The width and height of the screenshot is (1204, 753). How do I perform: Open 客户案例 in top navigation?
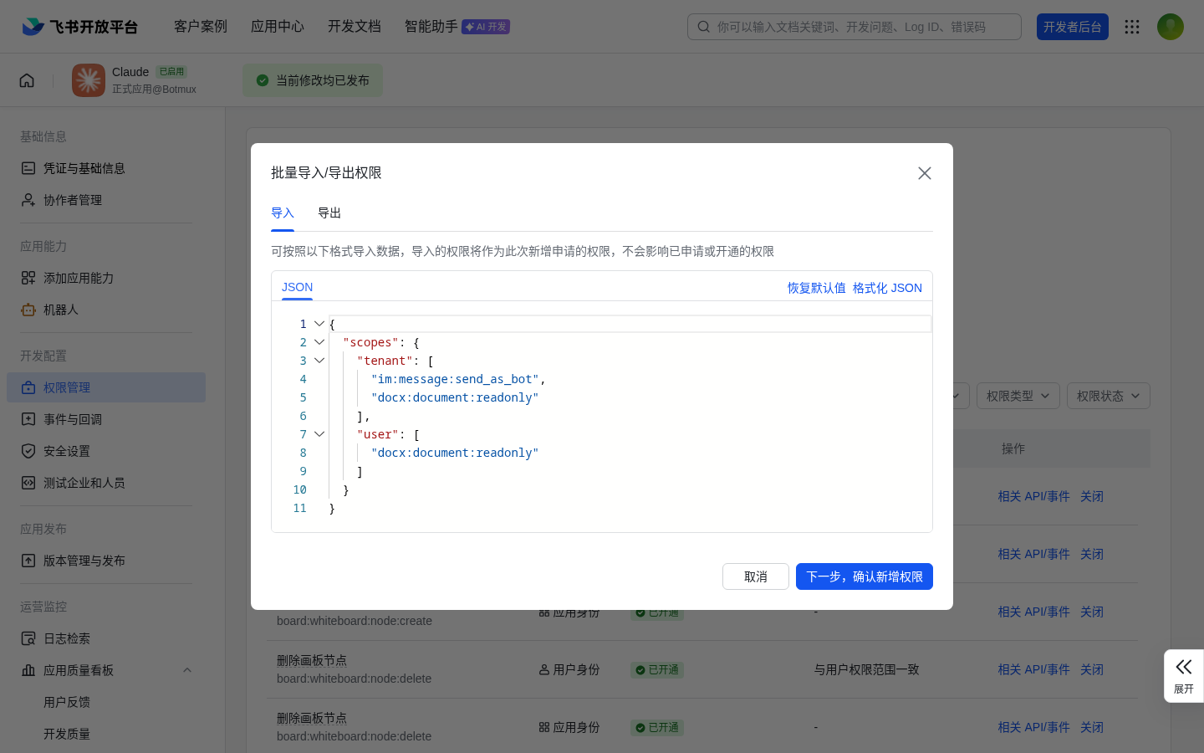(201, 27)
